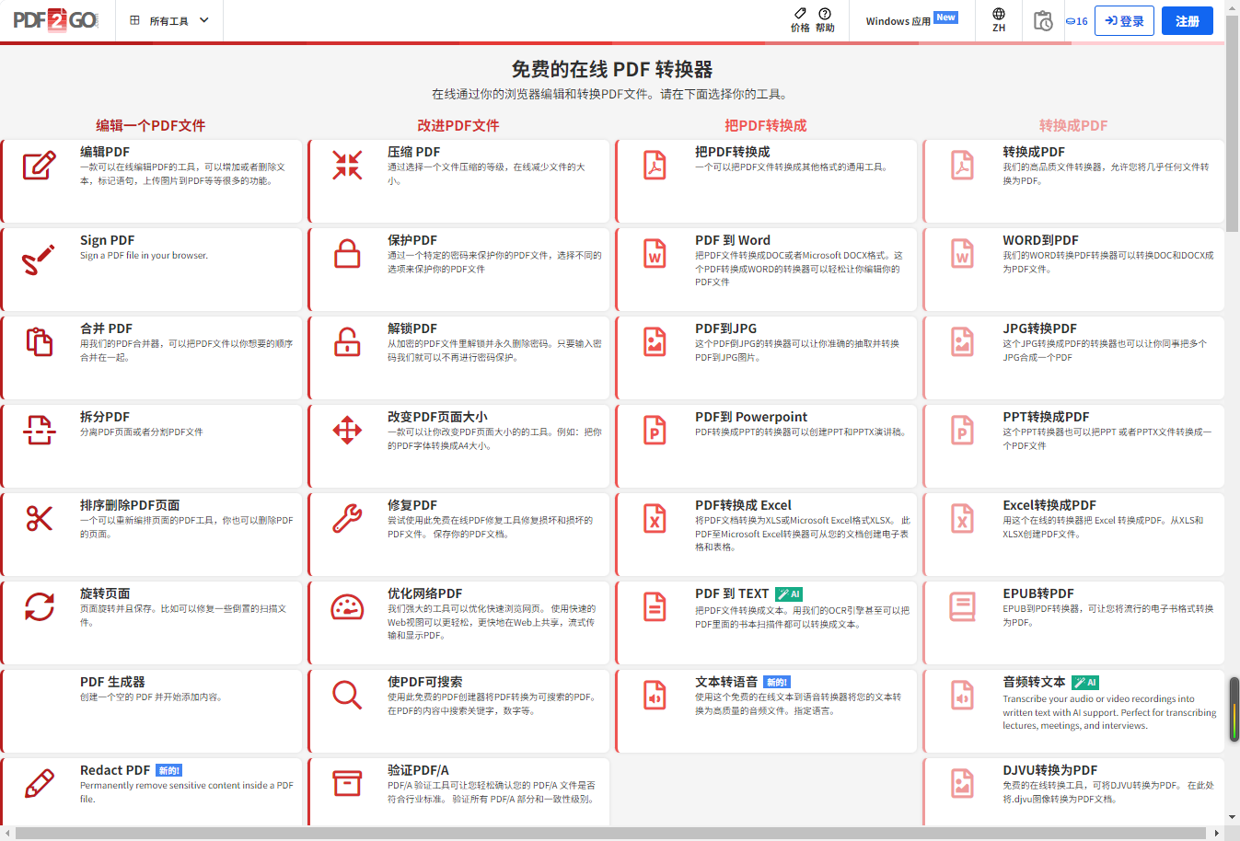The width and height of the screenshot is (1240, 841).
Task: Open the ZH language selector
Action: click(x=999, y=20)
